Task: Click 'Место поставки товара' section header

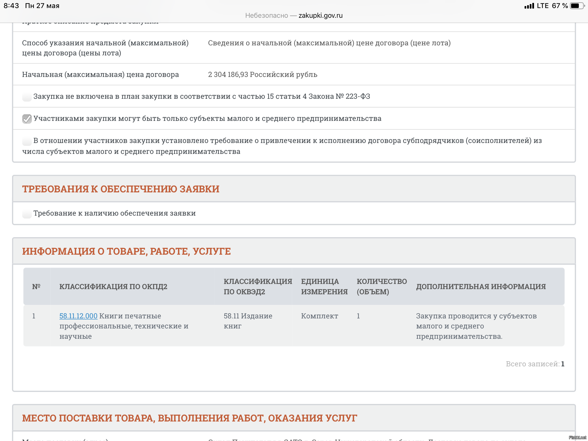Action: [189, 418]
